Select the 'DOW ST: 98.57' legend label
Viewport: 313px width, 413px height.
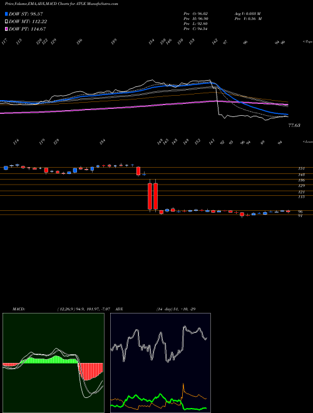tap(26, 14)
